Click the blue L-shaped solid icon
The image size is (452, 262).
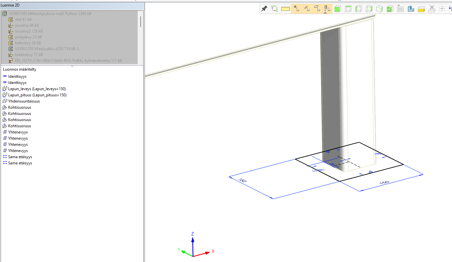click(411, 9)
